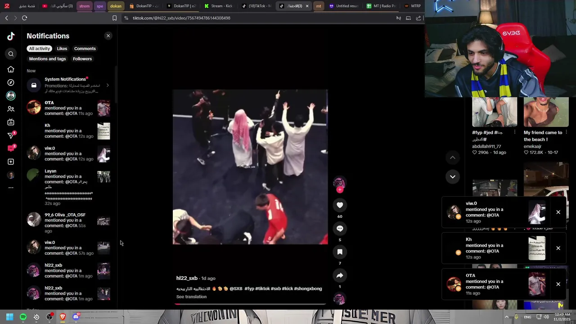This screenshot has height=324, width=576.
Task: Open SteelSeries app from the taskbar
Action: pyautogui.click(x=36, y=317)
